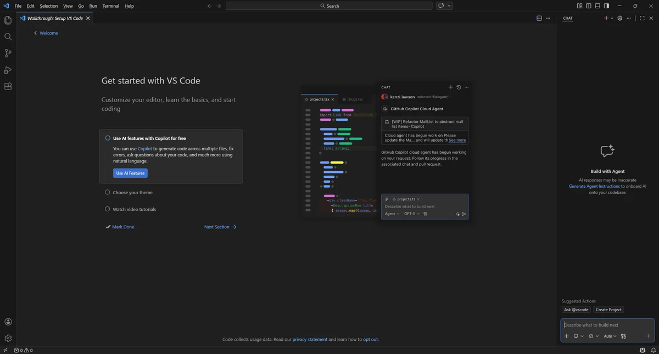Open the Edit menu
The width and height of the screenshot is (659, 354).
[x=30, y=6]
